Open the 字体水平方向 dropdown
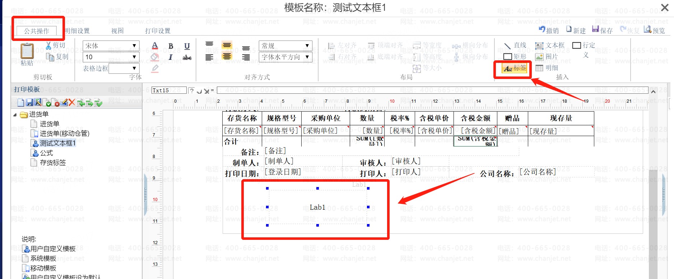674x279 pixels. (285, 57)
